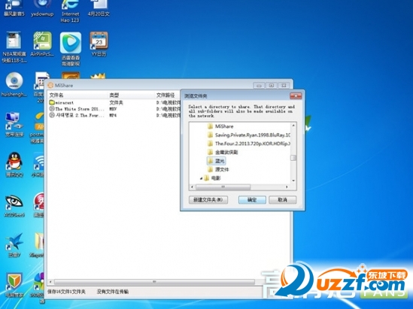Click the folder tree vertical scrollbar down arrow
The width and height of the screenshot is (413, 309).
click(x=293, y=180)
